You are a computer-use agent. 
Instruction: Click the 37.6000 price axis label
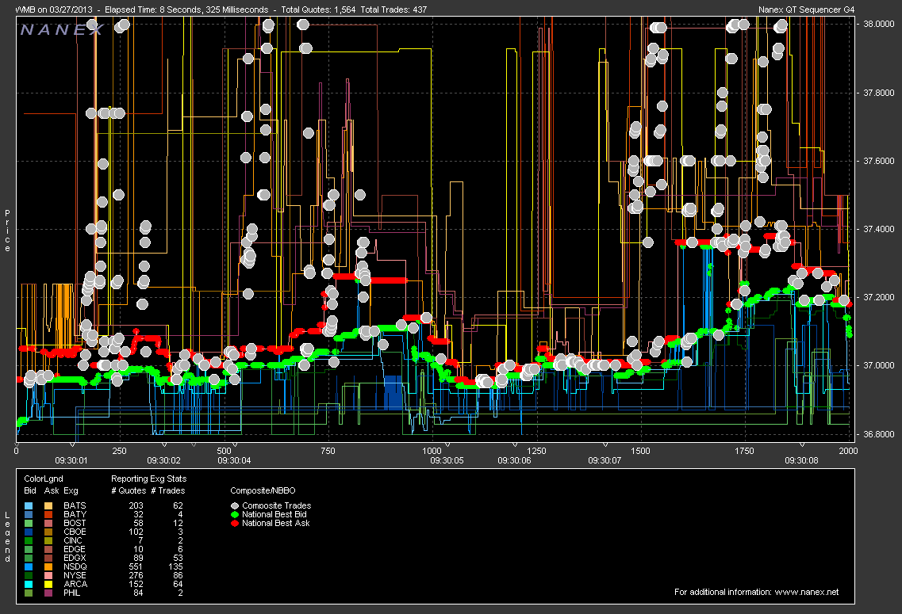tap(879, 161)
